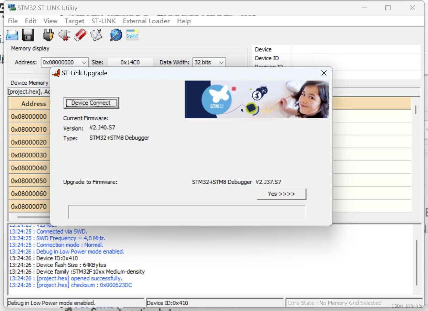Click log line 'Connection mode : Normal.'
The image size is (428, 311).
pos(56,245)
